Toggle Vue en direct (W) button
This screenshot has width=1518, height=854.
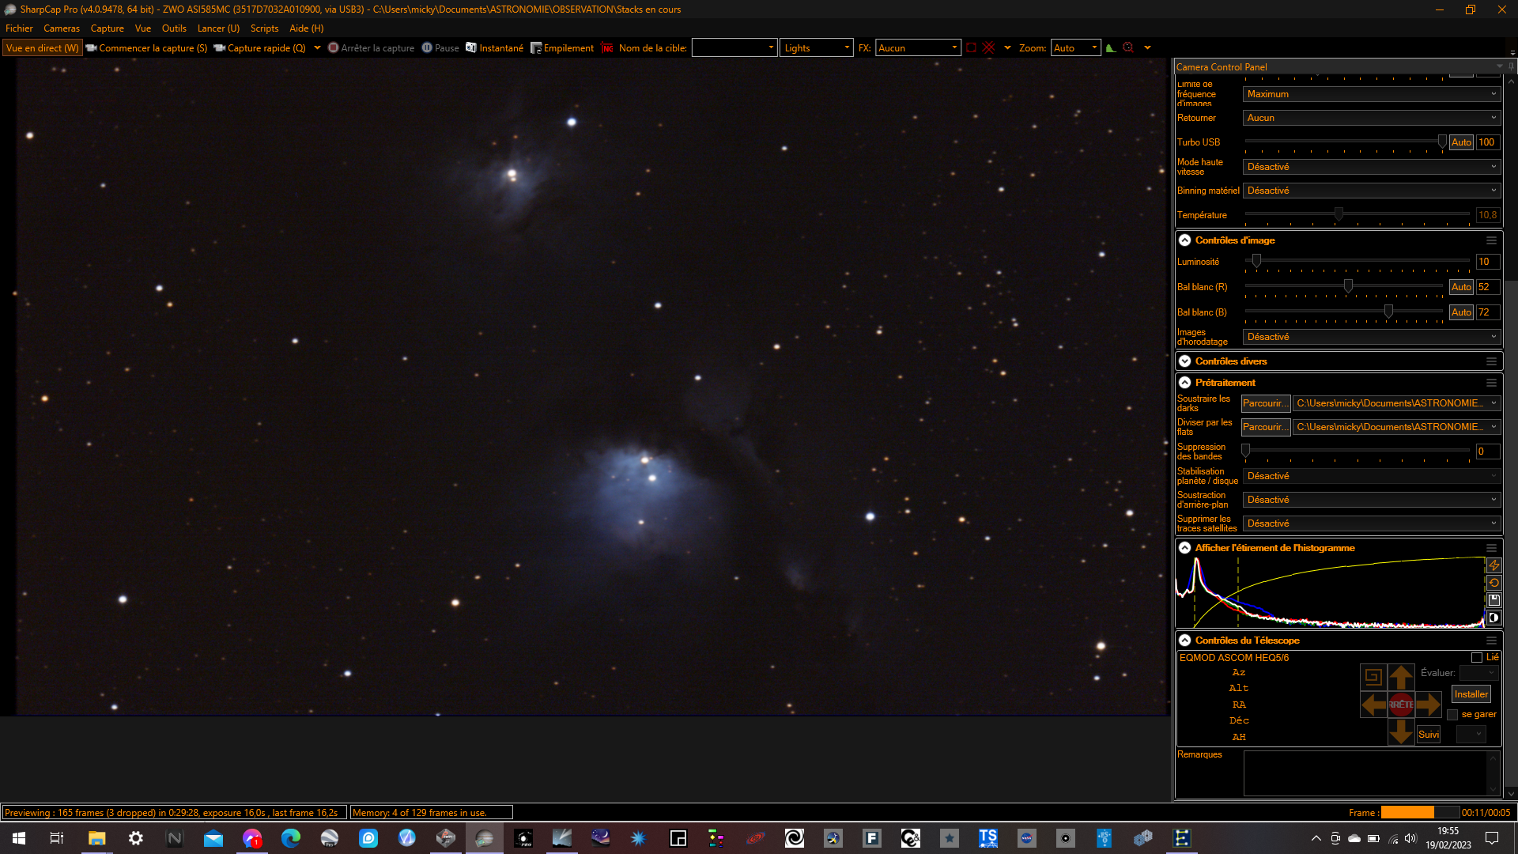[43, 47]
